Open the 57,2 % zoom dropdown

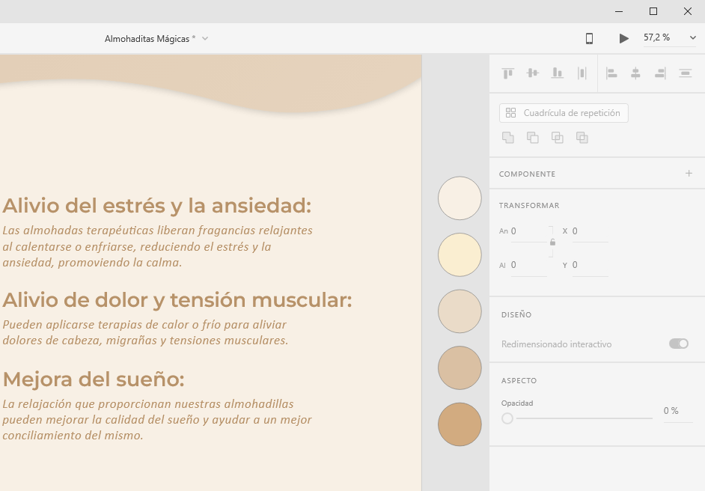click(x=692, y=38)
